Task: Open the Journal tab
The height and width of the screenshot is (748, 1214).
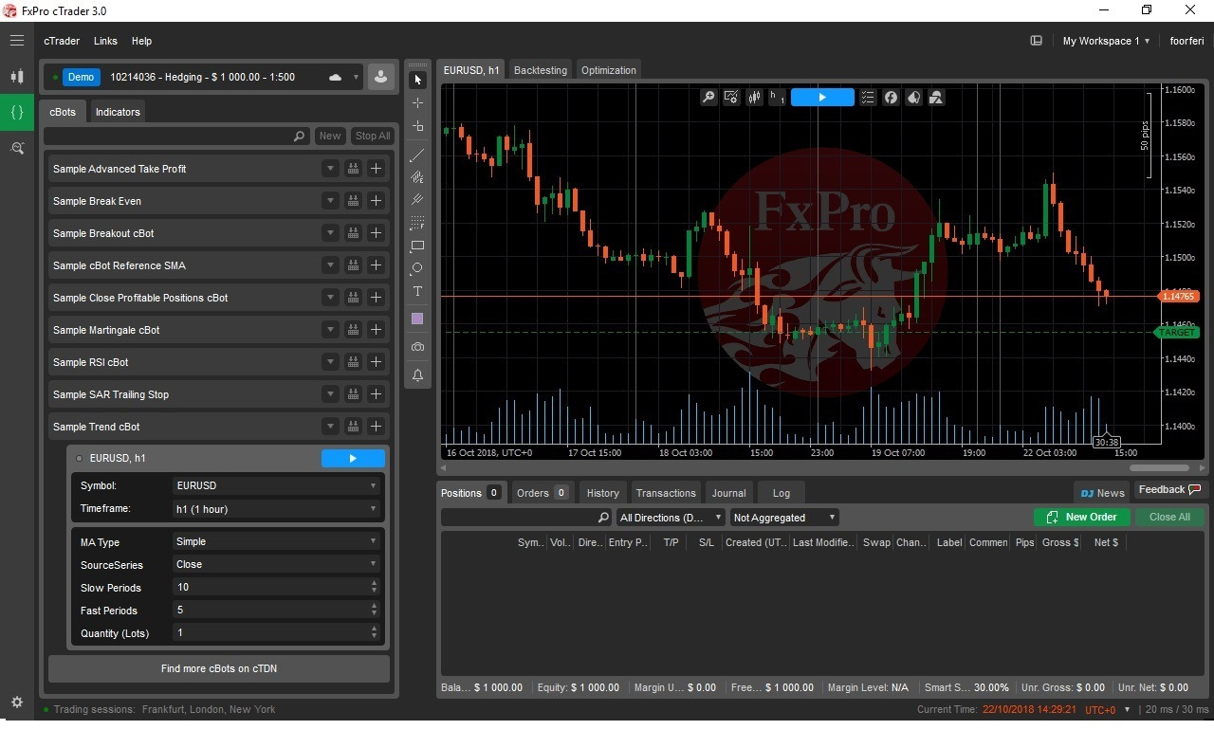Action: [728, 493]
